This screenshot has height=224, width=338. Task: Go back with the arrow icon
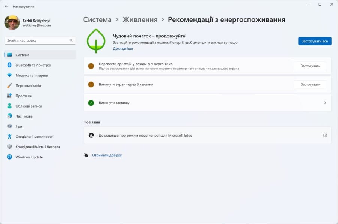point(6,6)
